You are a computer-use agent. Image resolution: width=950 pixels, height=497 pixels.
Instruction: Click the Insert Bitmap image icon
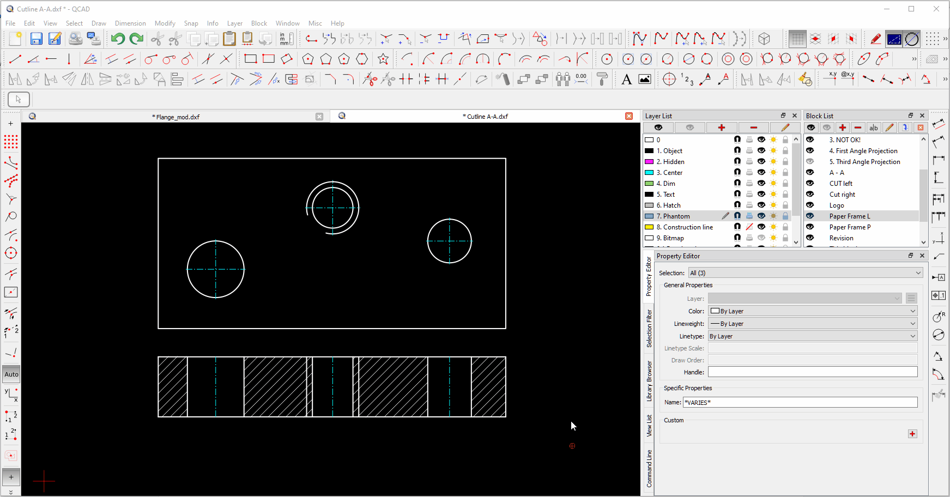644,80
